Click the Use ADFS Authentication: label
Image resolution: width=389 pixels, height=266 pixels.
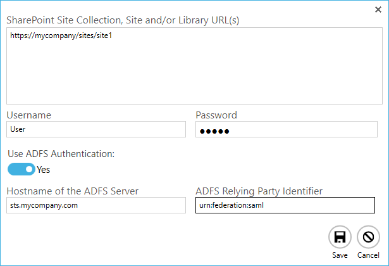(x=61, y=154)
